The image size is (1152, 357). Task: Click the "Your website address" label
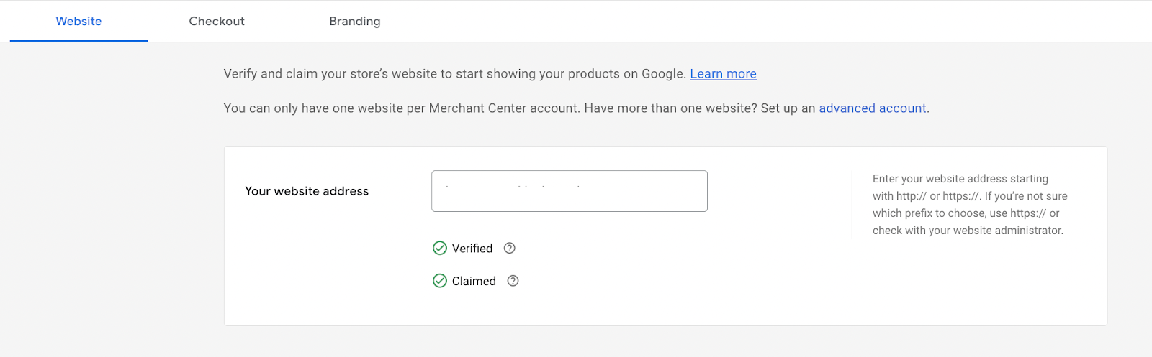(x=307, y=191)
